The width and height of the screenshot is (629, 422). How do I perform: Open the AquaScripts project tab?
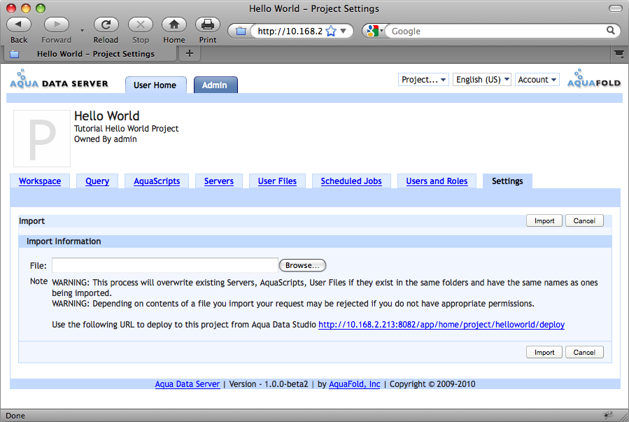pos(157,181)
